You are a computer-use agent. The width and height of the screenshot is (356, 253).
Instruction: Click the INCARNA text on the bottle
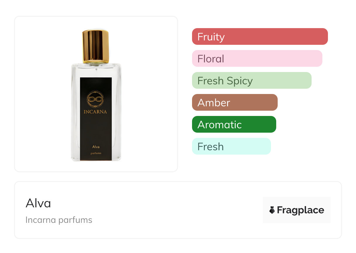click(95, 112)
